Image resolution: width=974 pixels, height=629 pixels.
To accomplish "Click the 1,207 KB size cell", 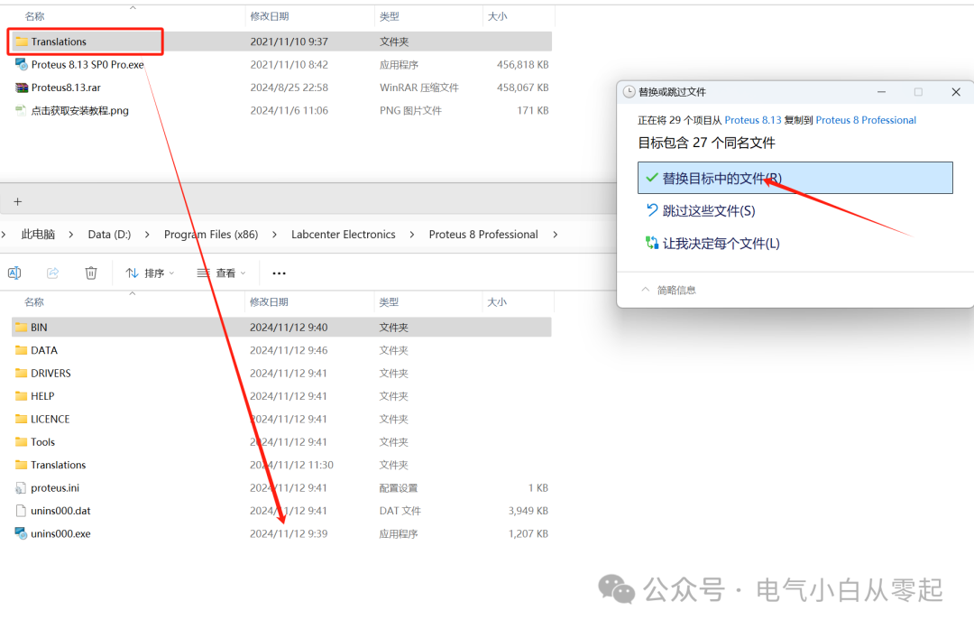I will click(x=528, y=534).
